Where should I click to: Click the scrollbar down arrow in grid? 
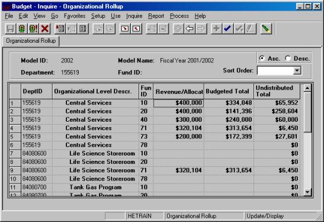point(307,192)
